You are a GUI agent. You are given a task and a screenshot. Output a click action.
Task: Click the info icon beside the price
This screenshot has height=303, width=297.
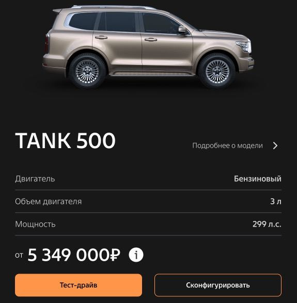coord(136,255)
